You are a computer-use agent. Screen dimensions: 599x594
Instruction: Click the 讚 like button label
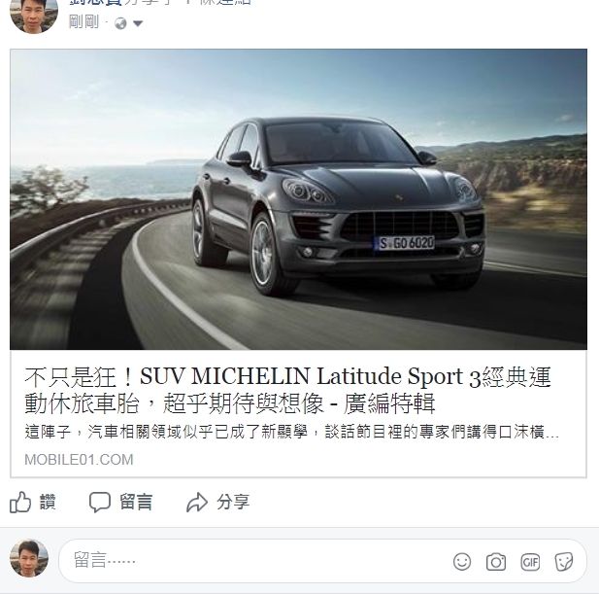pyautogui.click(x=48, y=502)
